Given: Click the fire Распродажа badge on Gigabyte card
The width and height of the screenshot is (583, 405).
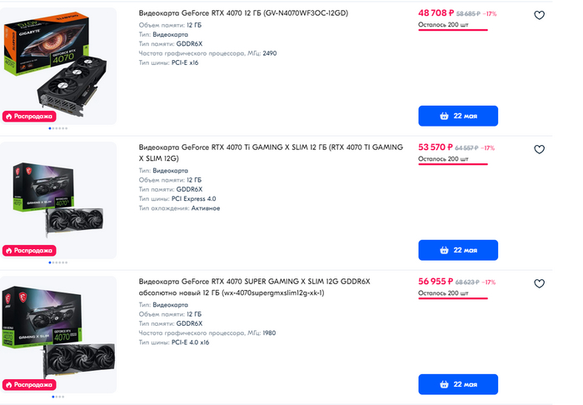Looking at the screenshot, I should (29, 116).
